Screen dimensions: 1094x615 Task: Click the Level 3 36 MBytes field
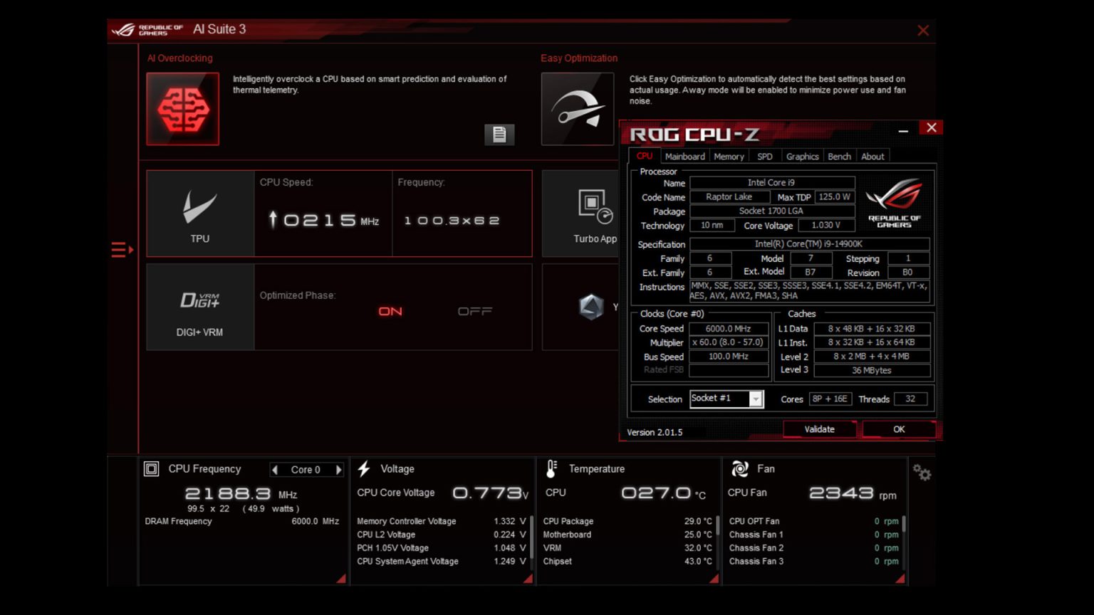tap(872, 370)
